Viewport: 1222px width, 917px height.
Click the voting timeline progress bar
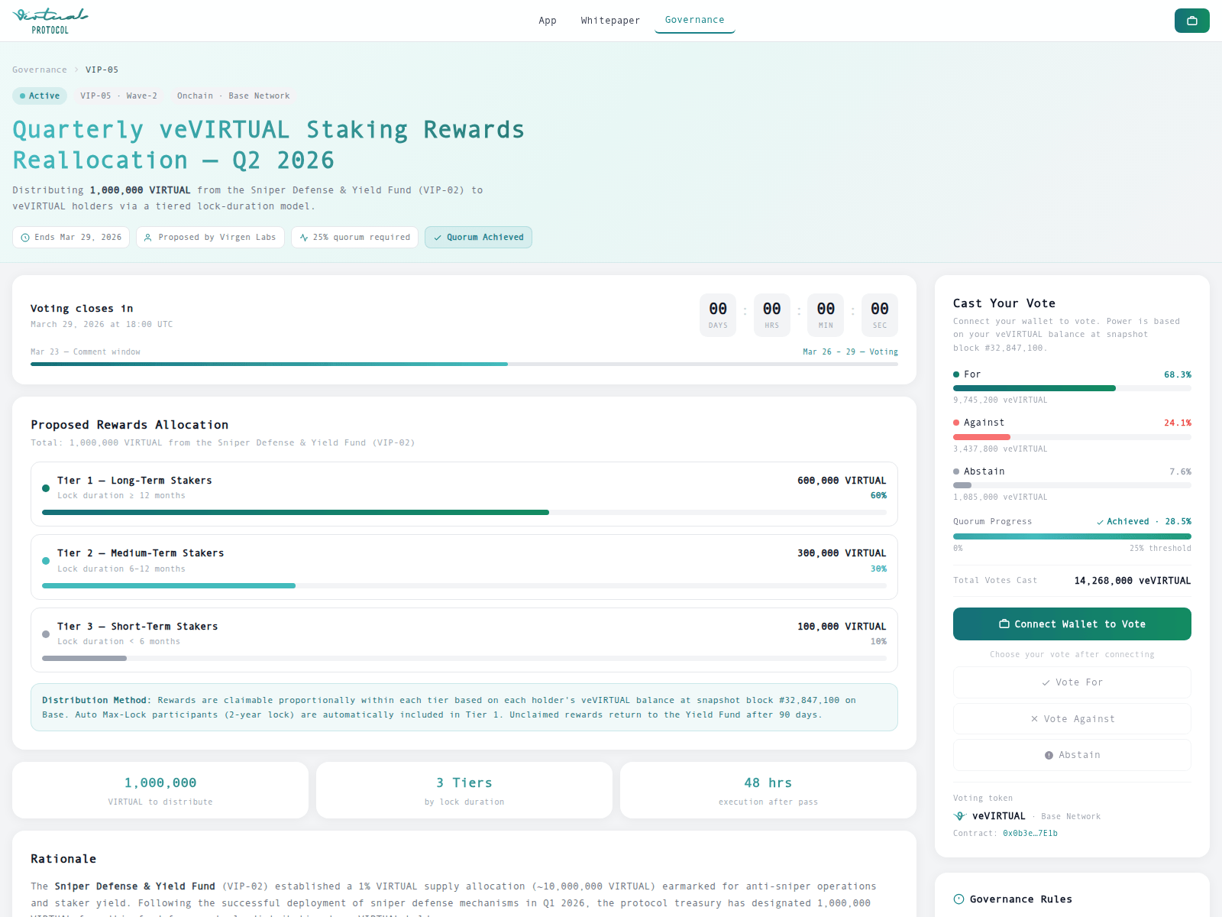[464, 364]
